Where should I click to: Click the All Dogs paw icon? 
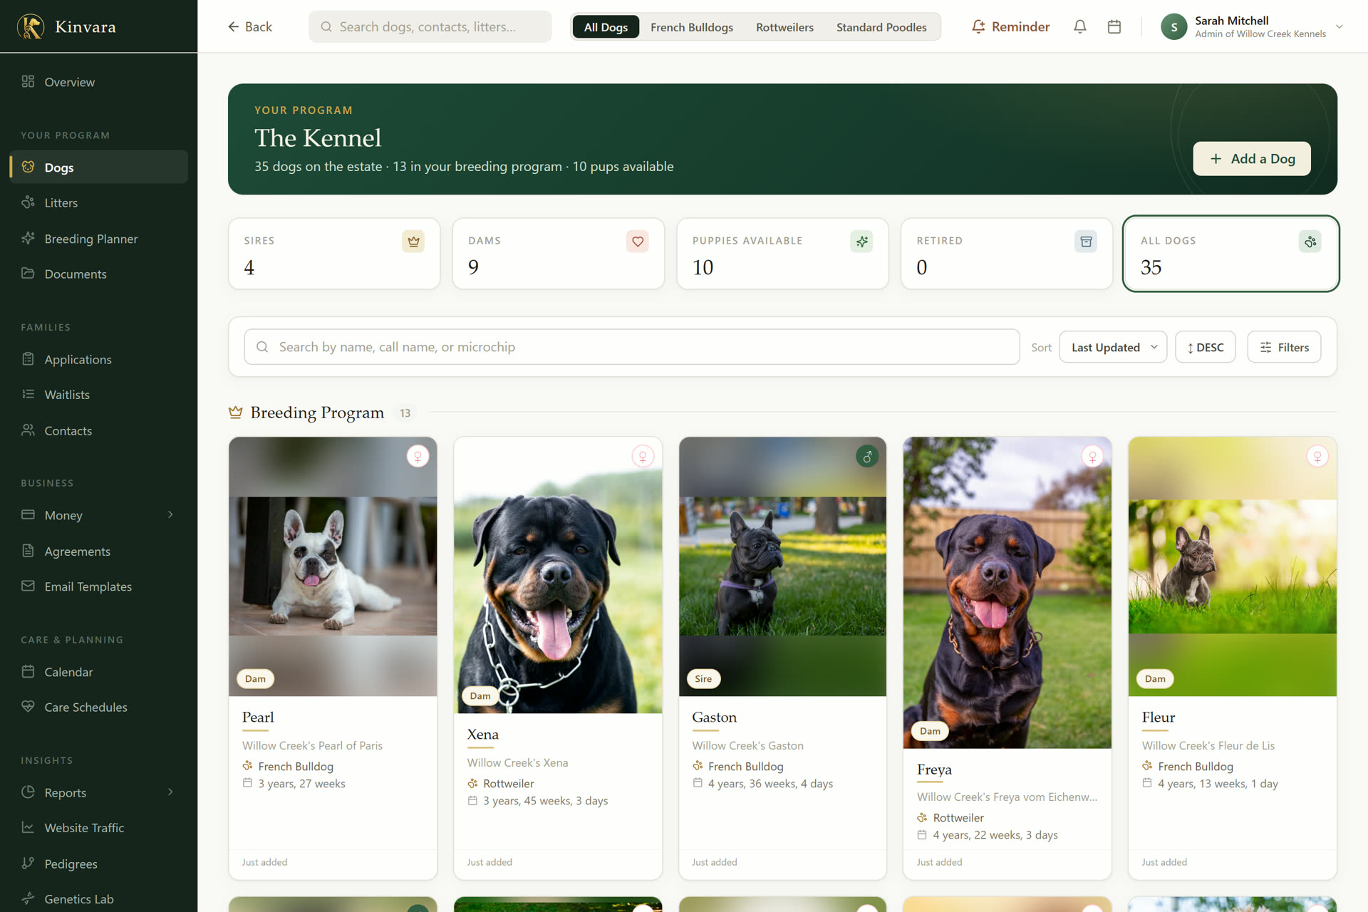pos(1310,242)
